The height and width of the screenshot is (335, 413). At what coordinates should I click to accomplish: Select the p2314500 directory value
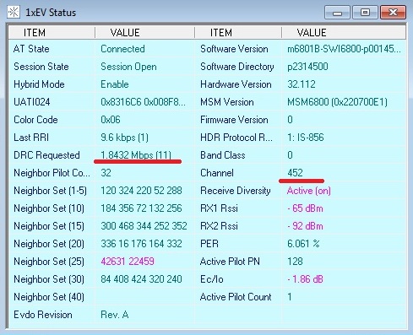click(307, 67)
